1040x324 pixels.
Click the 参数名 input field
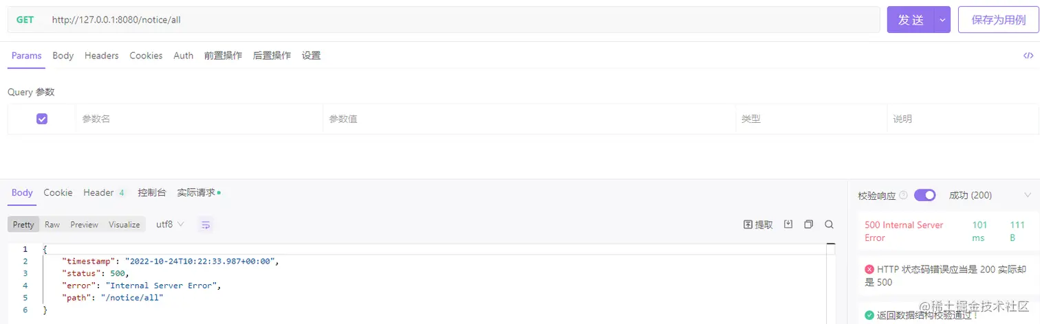coord(199,119)
